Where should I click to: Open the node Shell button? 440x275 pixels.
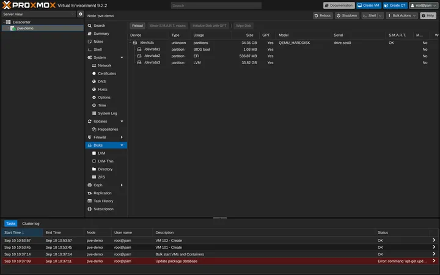[x=370, y=16]
